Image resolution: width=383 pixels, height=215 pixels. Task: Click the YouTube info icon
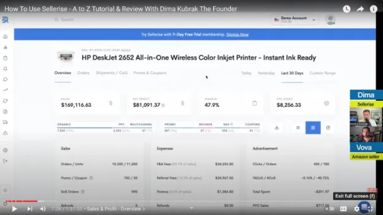[x=374, y=9]
